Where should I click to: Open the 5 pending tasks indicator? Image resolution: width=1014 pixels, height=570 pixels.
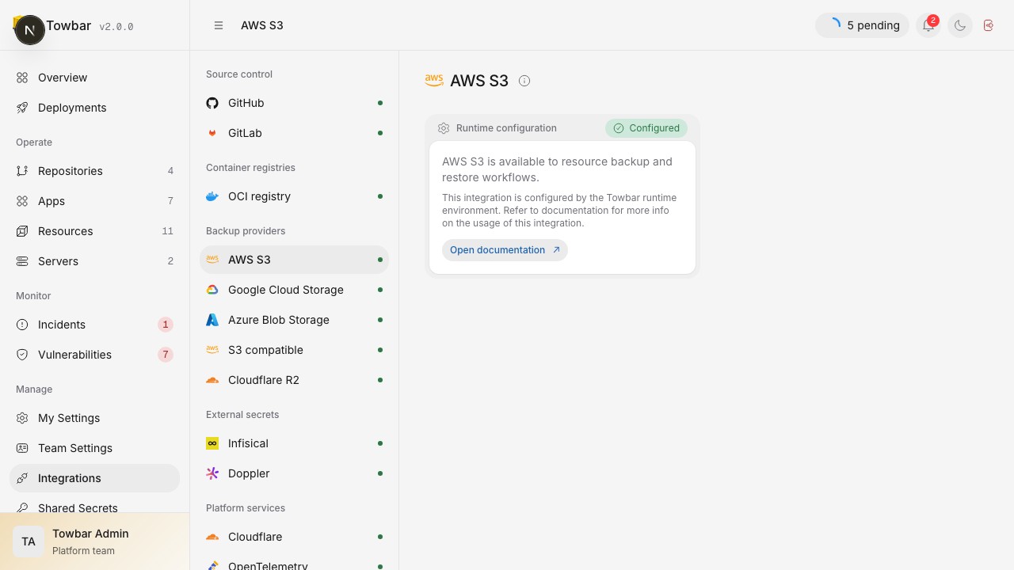862,25
